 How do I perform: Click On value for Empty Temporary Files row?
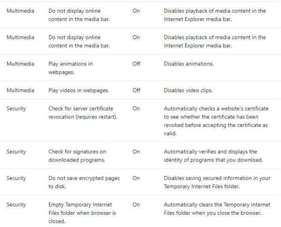click(136, 205)
